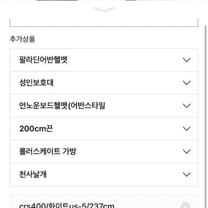
Task: Select the 천사날개 label text
Action: [x=33, y=174]
